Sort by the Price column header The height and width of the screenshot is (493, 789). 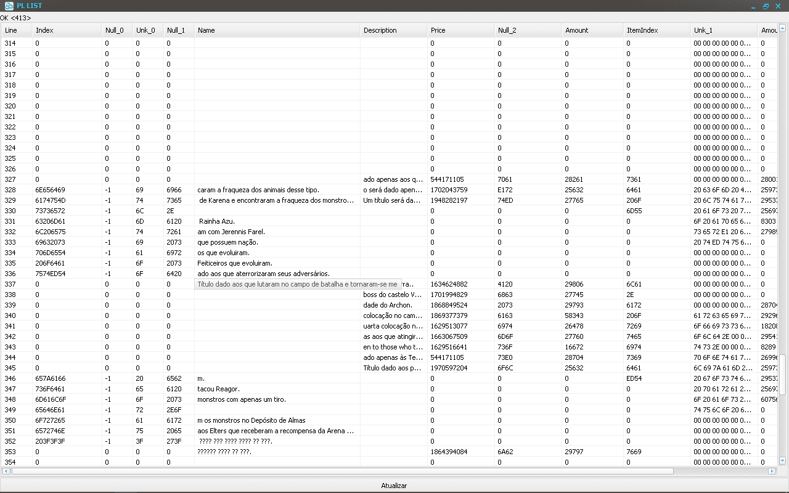(x=461, y=30)
